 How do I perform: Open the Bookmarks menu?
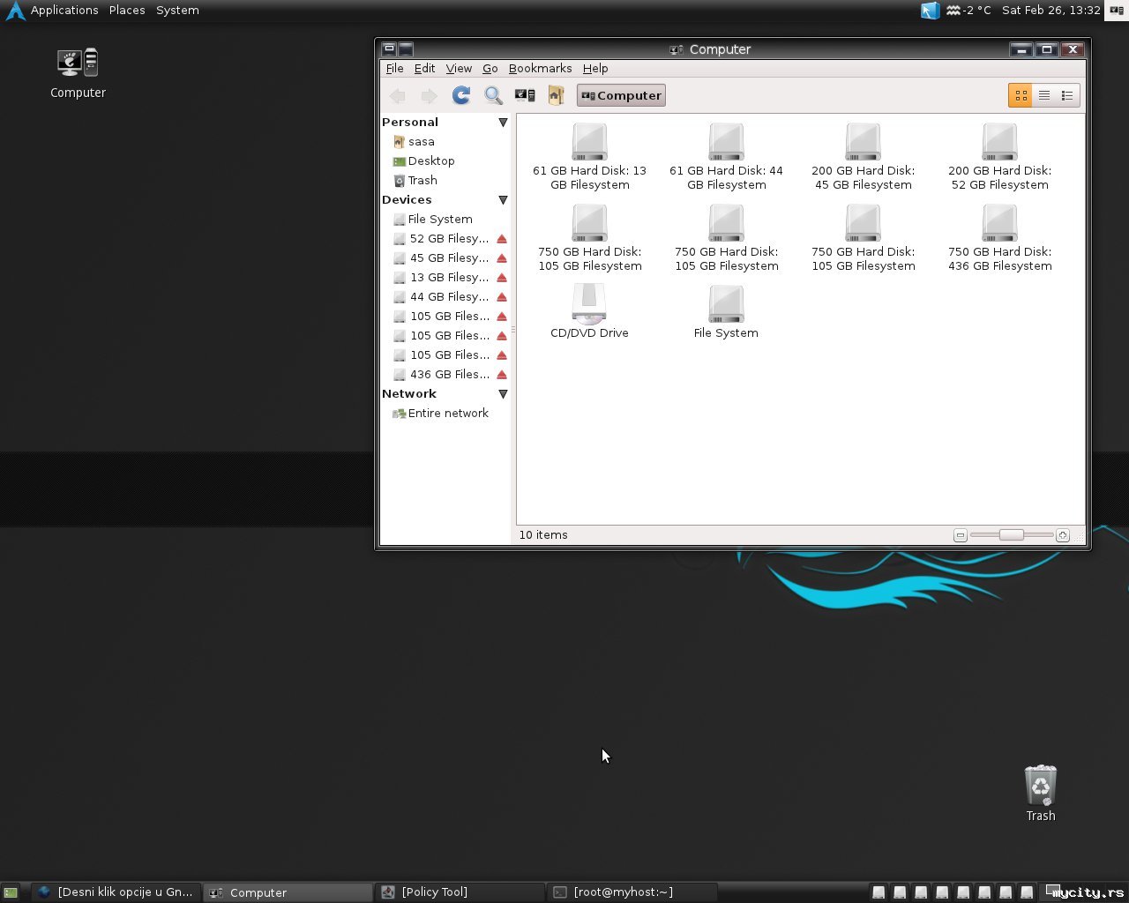[540, 68]
